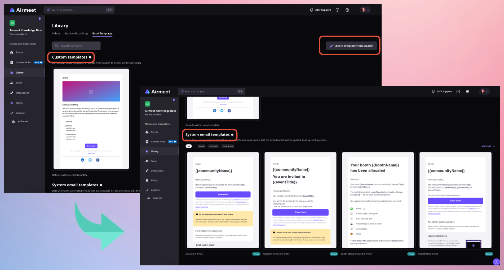Switch to the Videos tab
The image size is (504, 270).
[56, 34]
